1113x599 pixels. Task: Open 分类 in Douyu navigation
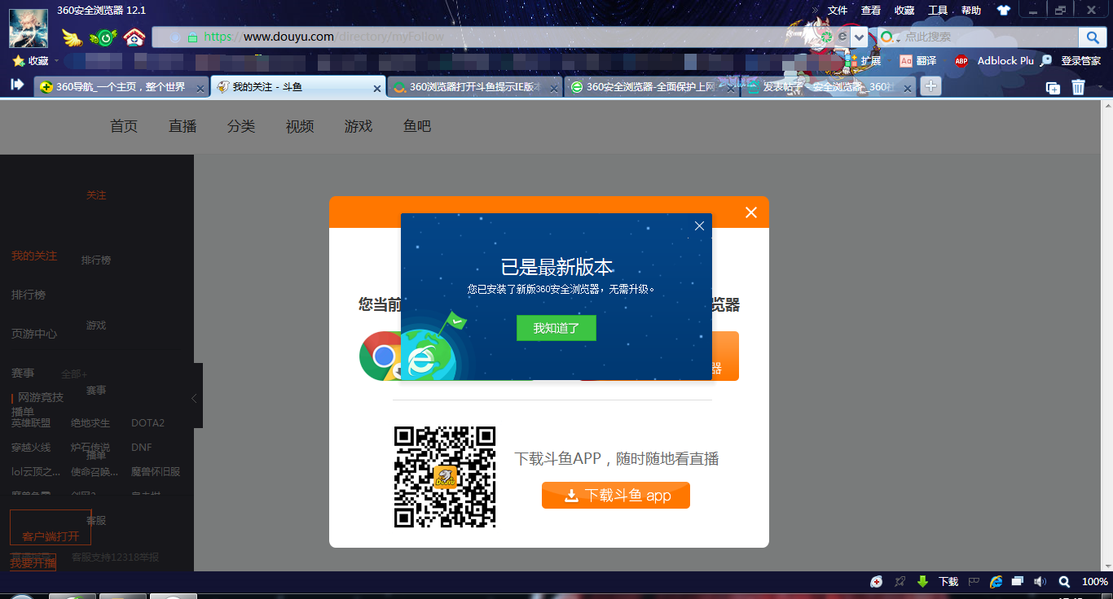(x=241, y=126)
